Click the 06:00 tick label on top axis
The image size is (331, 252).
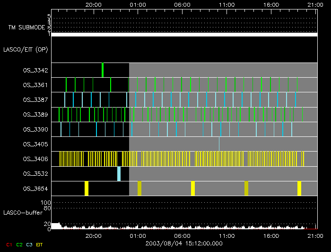(183, 4)
